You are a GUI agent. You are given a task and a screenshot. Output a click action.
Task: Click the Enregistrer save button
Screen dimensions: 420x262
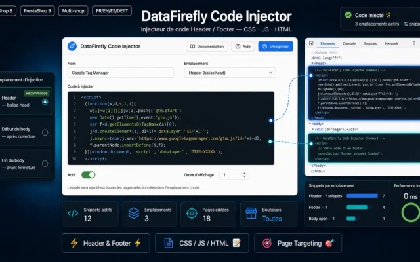276,47
